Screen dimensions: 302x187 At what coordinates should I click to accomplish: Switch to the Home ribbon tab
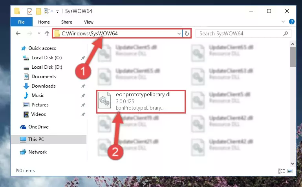click(44, 22)
